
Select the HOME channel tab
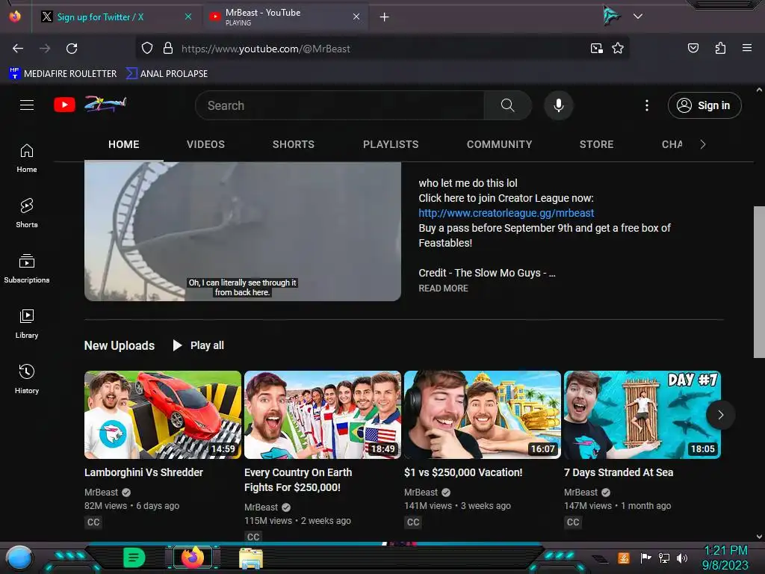pyautogui.click(x=124, y=144)
